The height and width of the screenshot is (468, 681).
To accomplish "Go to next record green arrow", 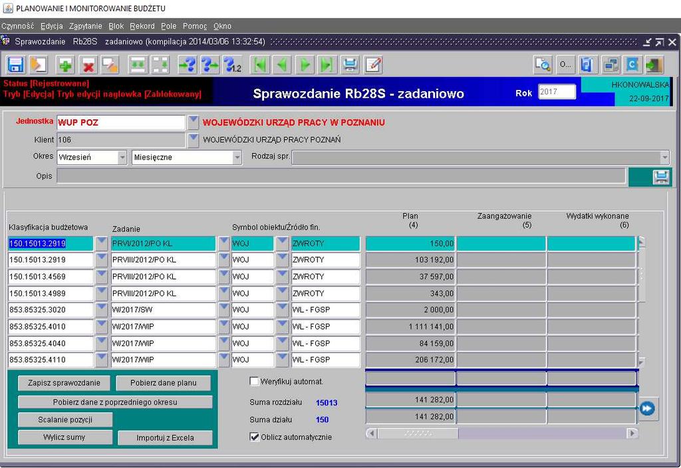I will [305, 65].
